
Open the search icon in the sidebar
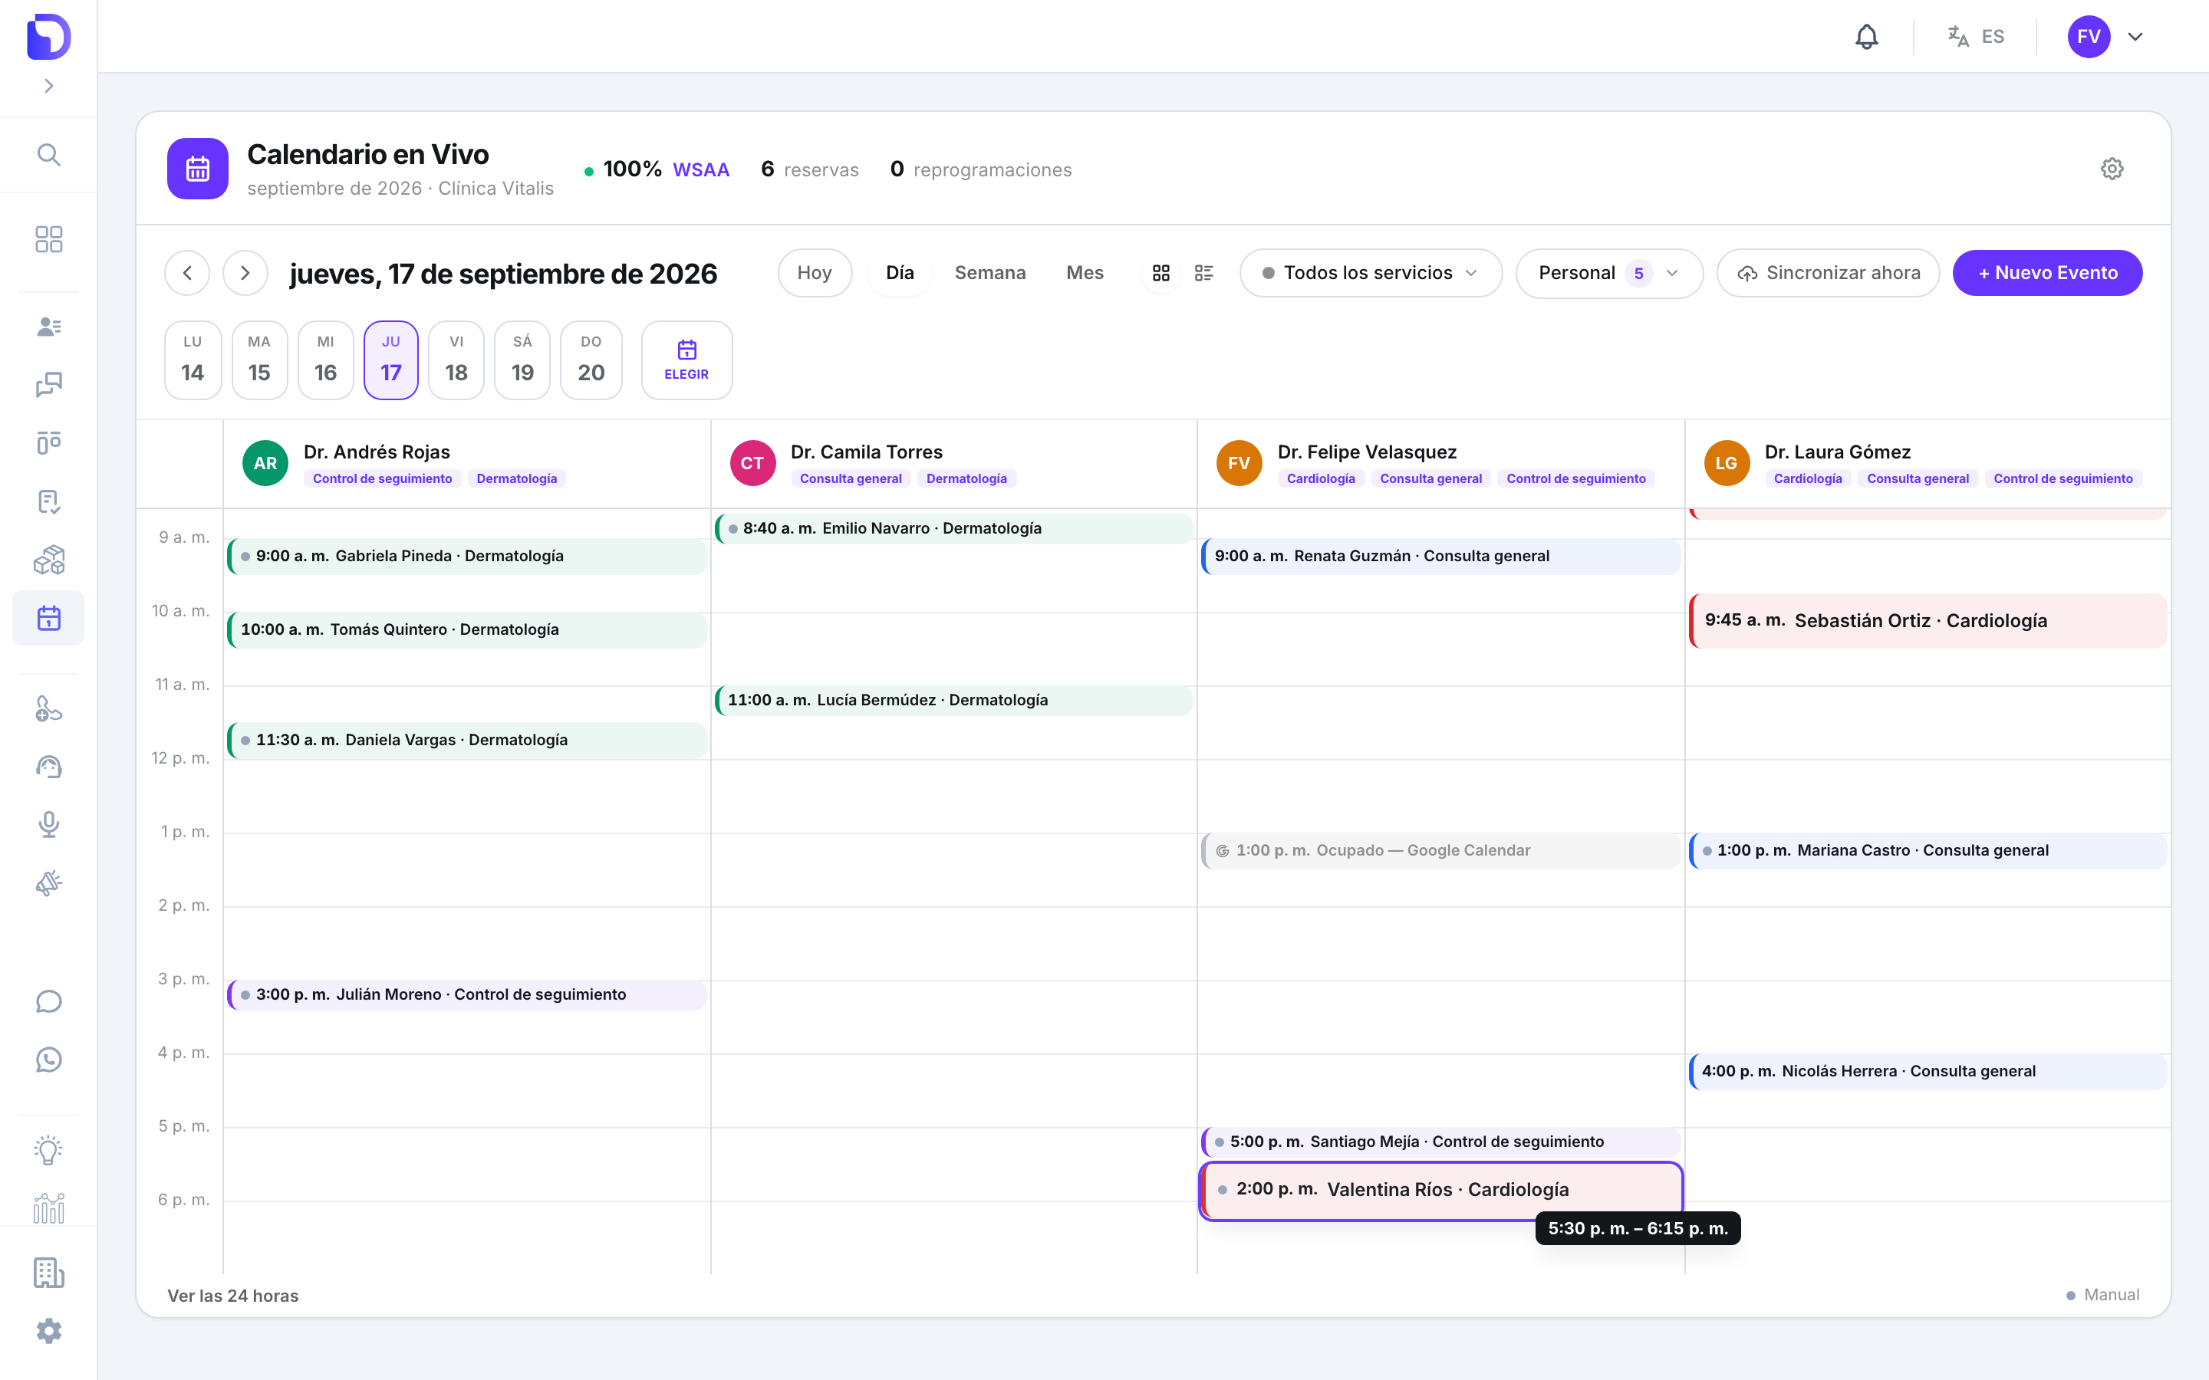click(x=48, y=155)
